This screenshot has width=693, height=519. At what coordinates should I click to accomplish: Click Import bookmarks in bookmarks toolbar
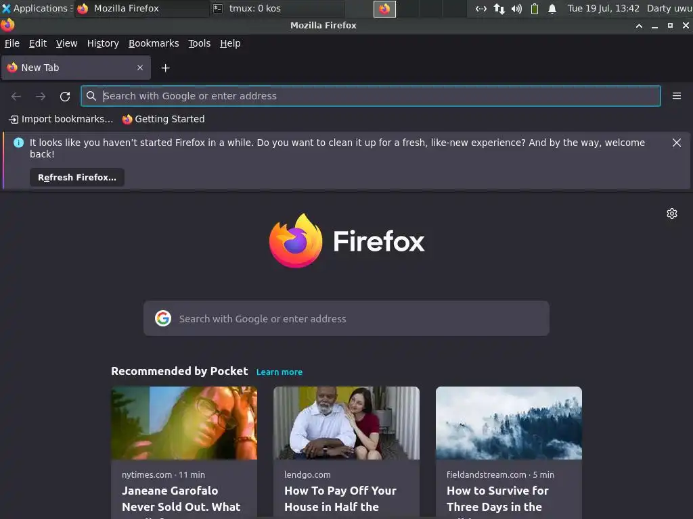(x=61, y=119)
